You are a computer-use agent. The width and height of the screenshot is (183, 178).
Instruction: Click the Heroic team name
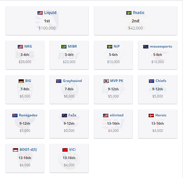pyautogui.click(x=161, y=115)
